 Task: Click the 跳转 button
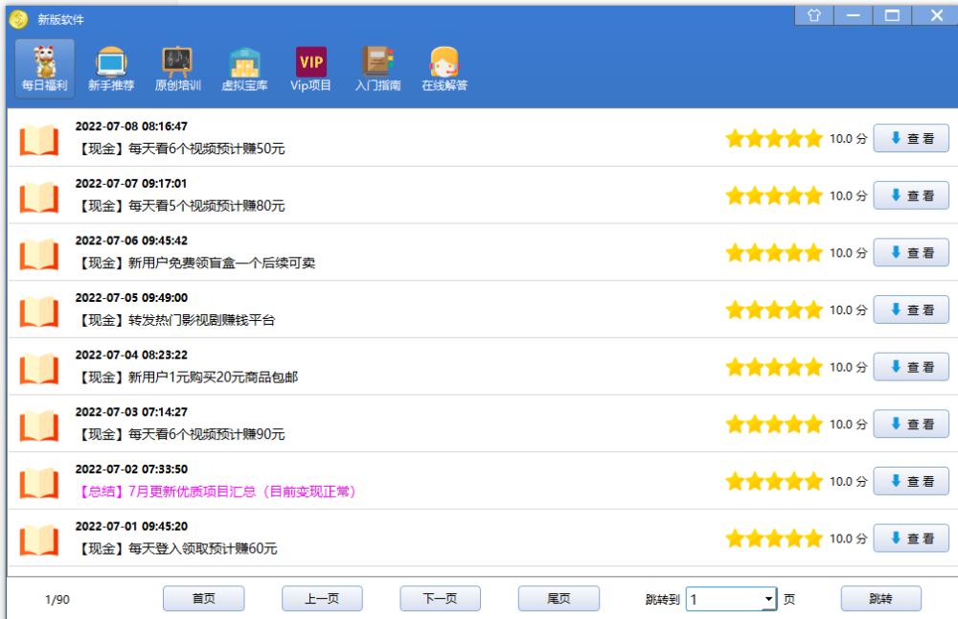(880, 598)
